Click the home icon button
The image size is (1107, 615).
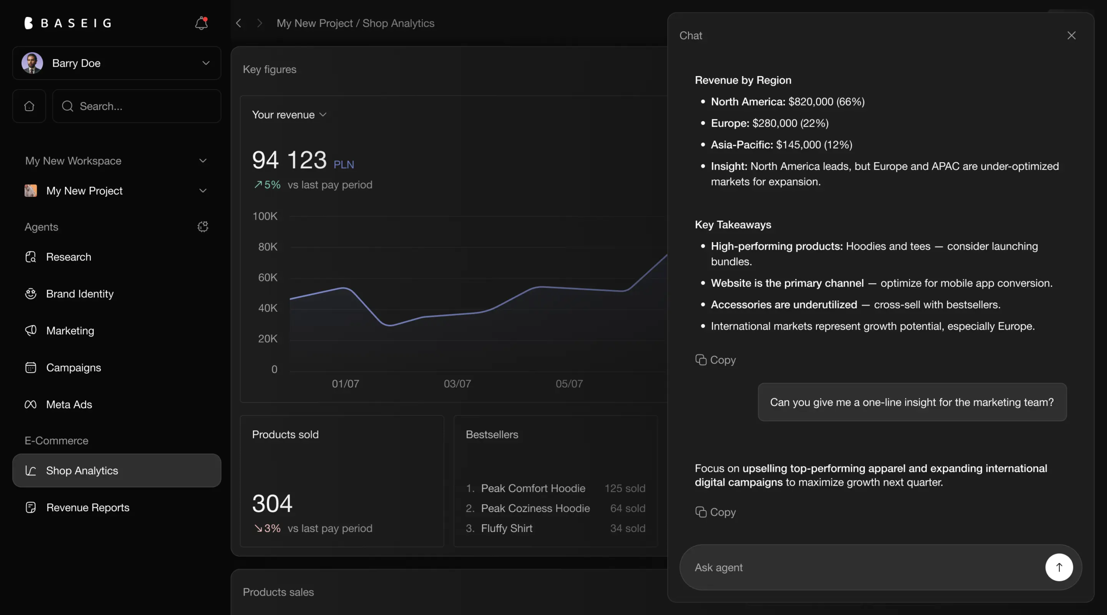[x=29, y=106]
